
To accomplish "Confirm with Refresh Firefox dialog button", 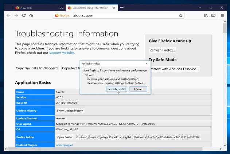I will (117, 89).
